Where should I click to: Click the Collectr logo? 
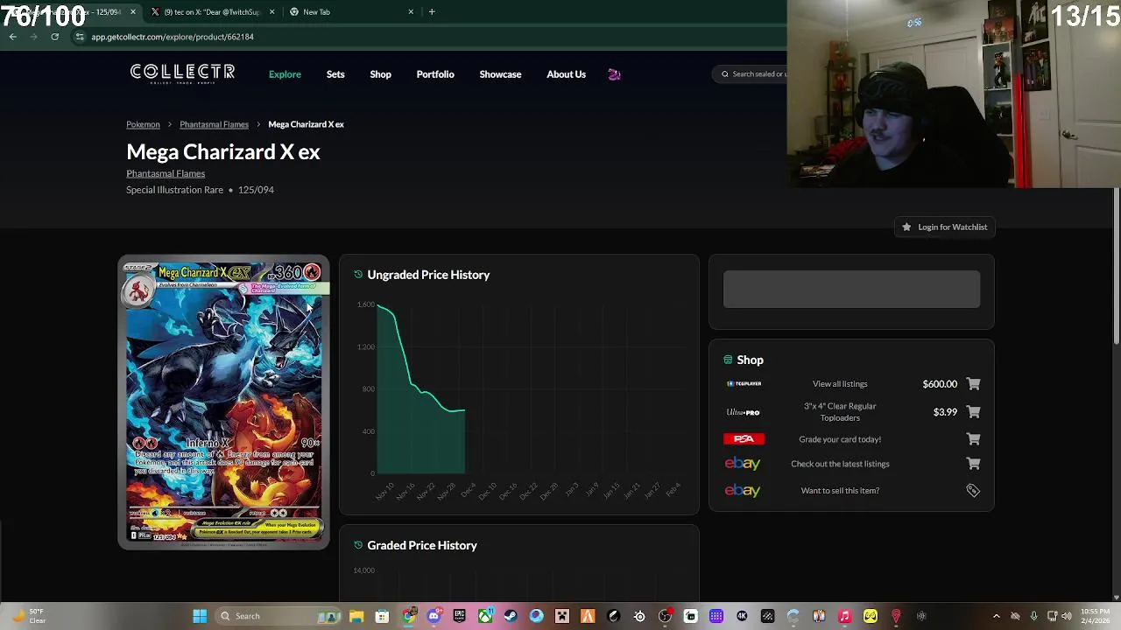[x=182, y=73]
